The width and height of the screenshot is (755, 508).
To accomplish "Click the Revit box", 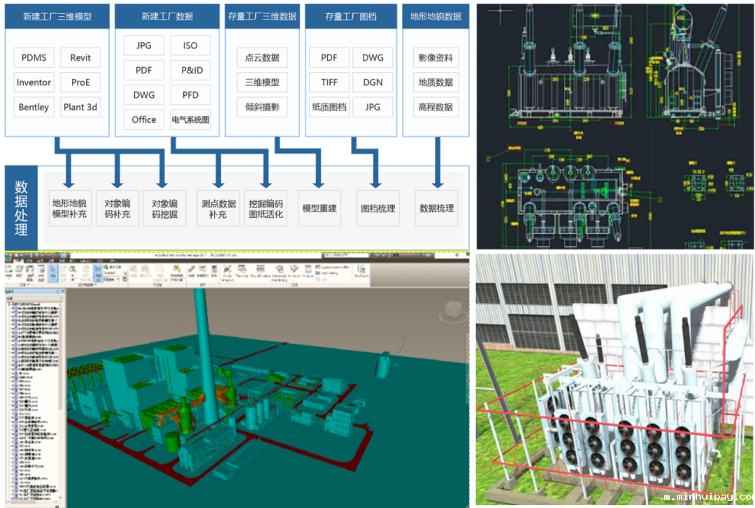I will [80, 58].
